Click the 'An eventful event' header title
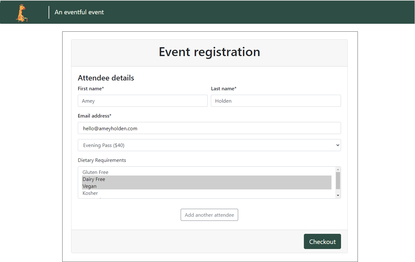Screen dimensions: 415x262 (79, 12)
